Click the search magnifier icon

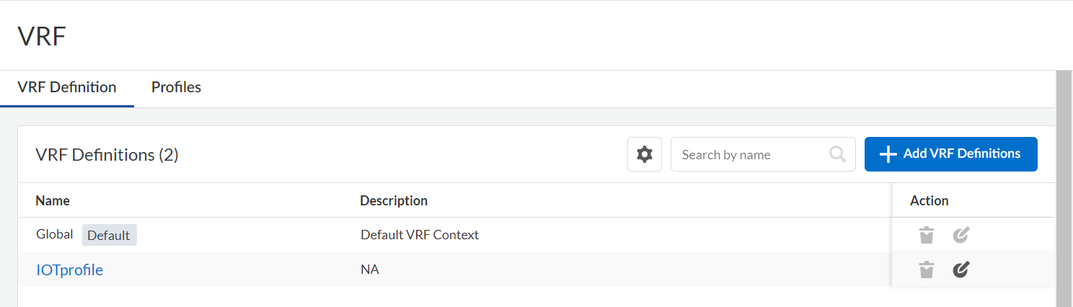pyautogui.click(x=837, y=154)
